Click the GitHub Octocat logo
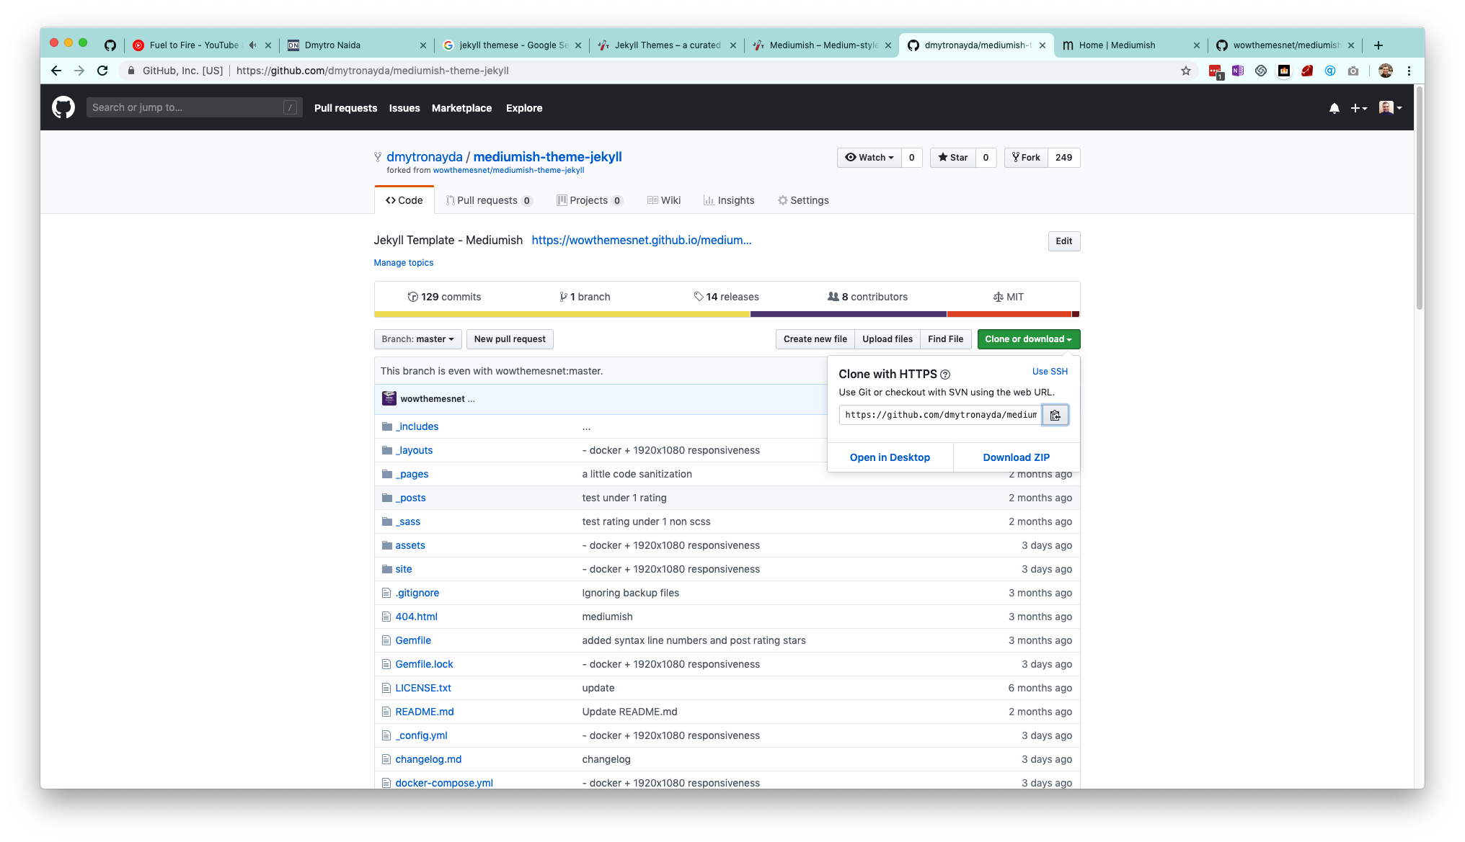Screen dimensions: 1465x842 coord(63,107)
